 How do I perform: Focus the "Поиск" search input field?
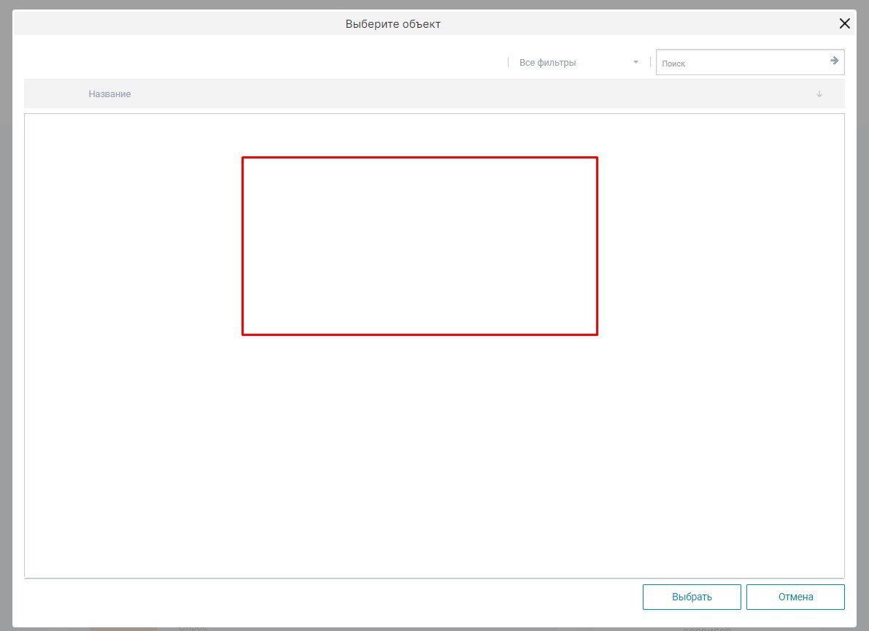tap(741, 63)
